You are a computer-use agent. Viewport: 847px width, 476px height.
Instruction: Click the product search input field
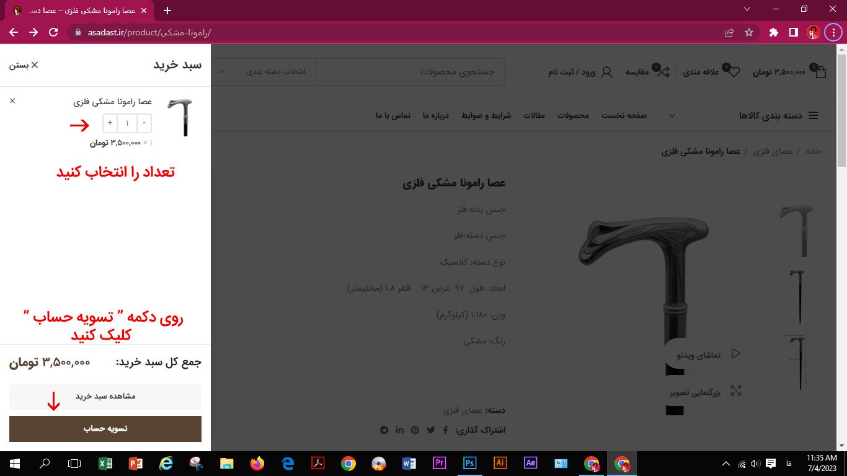[x=409, y=72]
